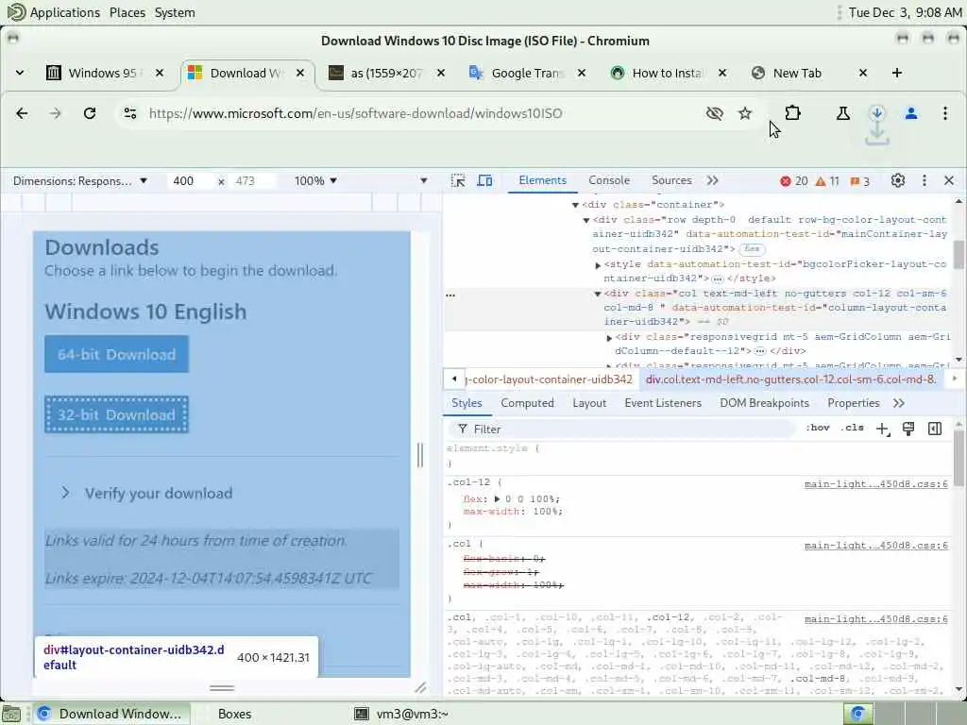Switch to the Elements panel tab

tap(542, 180)
